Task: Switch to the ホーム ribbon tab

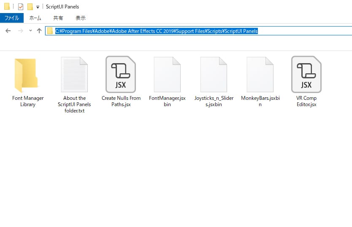Action: (x=35, y=18)
